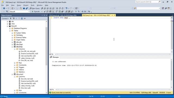Viewport: 174px width, 98px height.
Task: Open the Messages pane 100 % zoom dropdown
Action: (56, 90)
